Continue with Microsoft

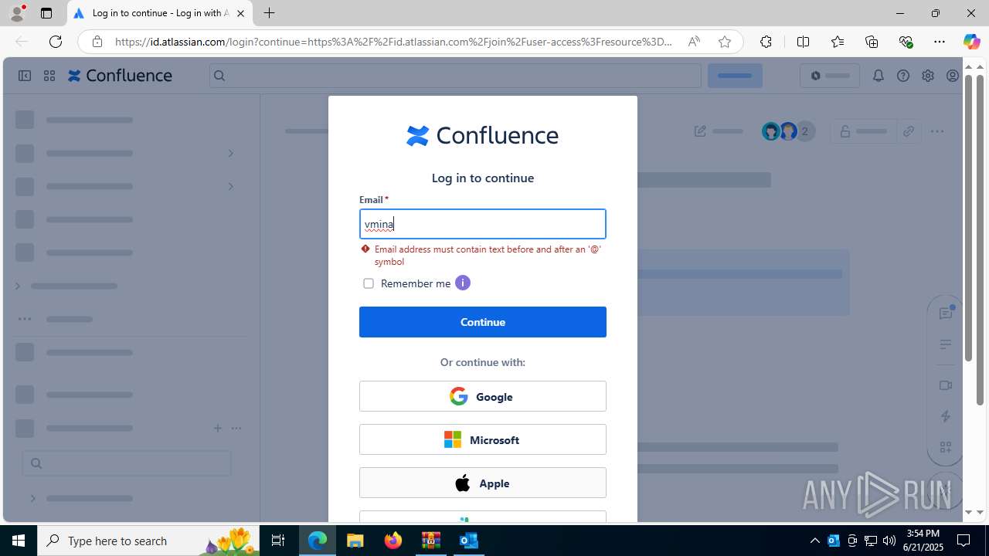(x=483, y=439)
